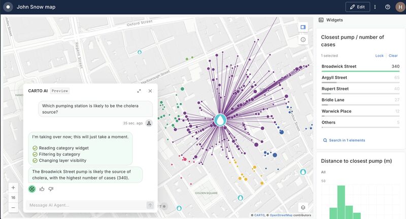Image resolution: width=406 pixels, height=219 pixels.
Task: Toggle the widgets panel icon on map
Action: (x=303, y=27)
